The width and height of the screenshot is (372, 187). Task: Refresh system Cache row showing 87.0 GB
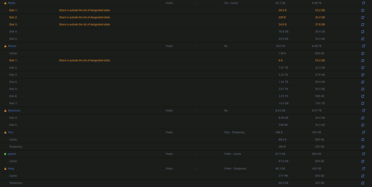click(362, 161)
